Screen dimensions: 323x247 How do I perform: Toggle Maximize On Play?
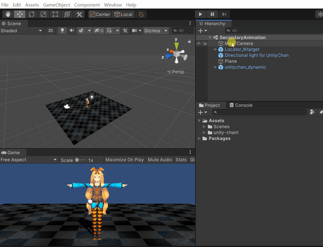click(x=125, y=160)
